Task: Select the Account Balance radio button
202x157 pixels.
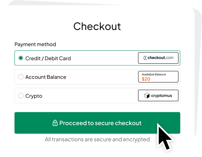Action: click(21, 77)
